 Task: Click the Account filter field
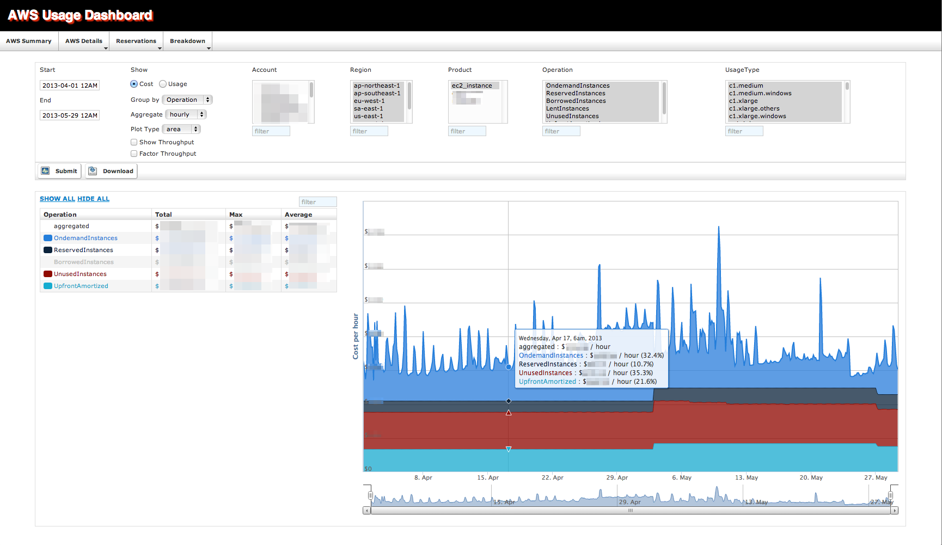[x=271, y=131]
